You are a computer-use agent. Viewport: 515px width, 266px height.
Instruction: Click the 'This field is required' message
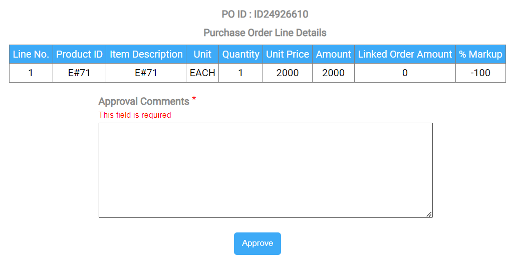[x=135, y=115]
